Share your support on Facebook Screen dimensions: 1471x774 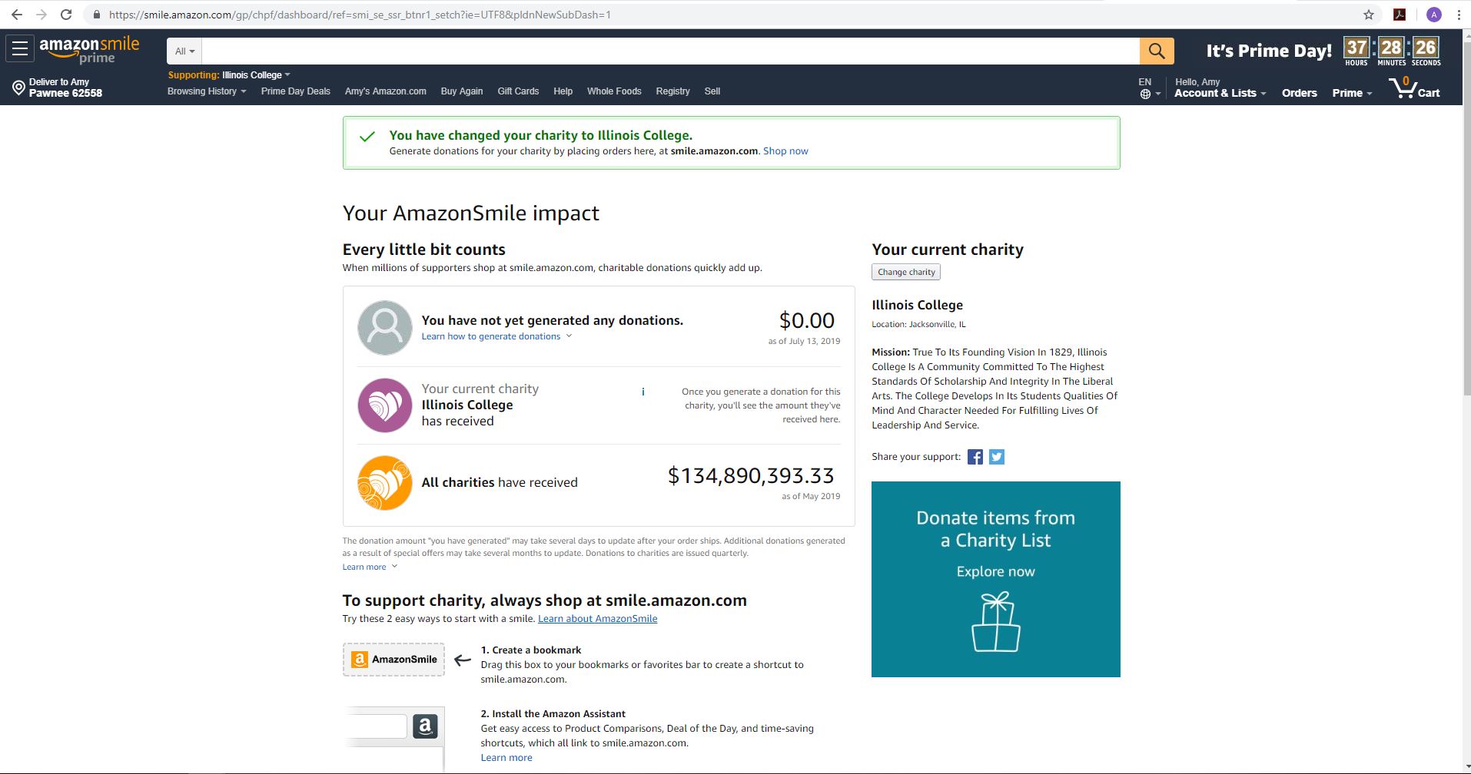pyautogui.click(x=975, y=456)
